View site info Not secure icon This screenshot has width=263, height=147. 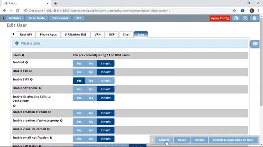pos(26,11)
